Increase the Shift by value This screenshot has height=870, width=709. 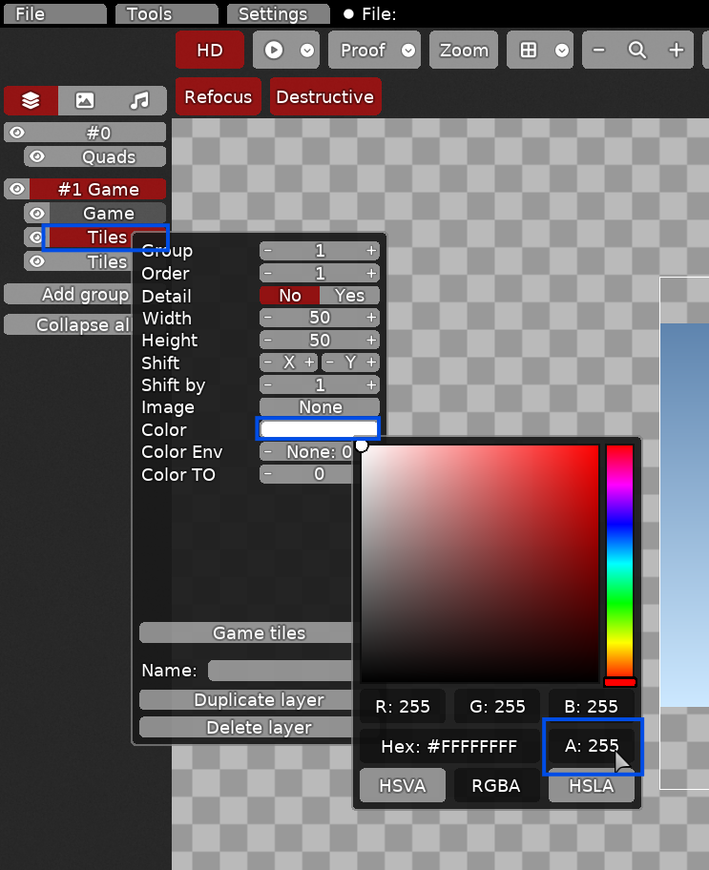[371, 384]
